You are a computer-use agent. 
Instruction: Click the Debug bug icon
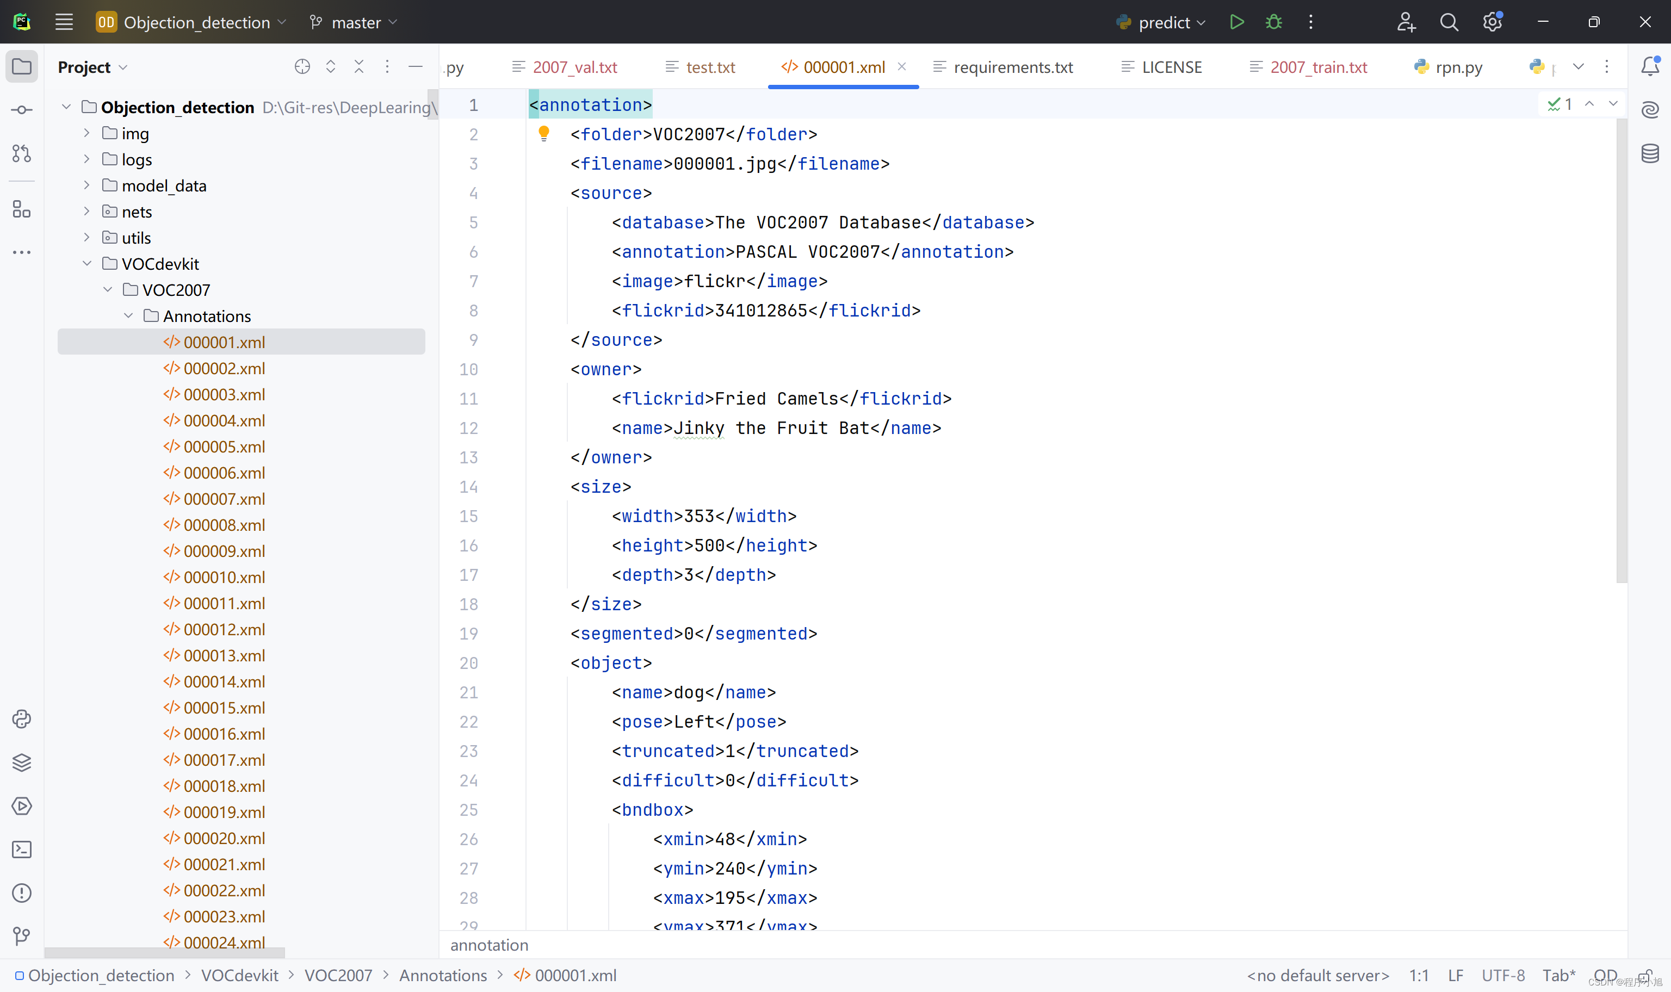tap(1273, 22)
